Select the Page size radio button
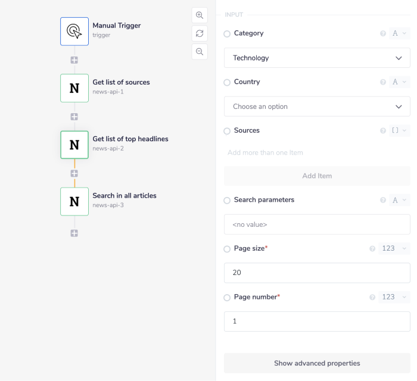This screenshot has height=381, width=417. (x=227, y=249)
